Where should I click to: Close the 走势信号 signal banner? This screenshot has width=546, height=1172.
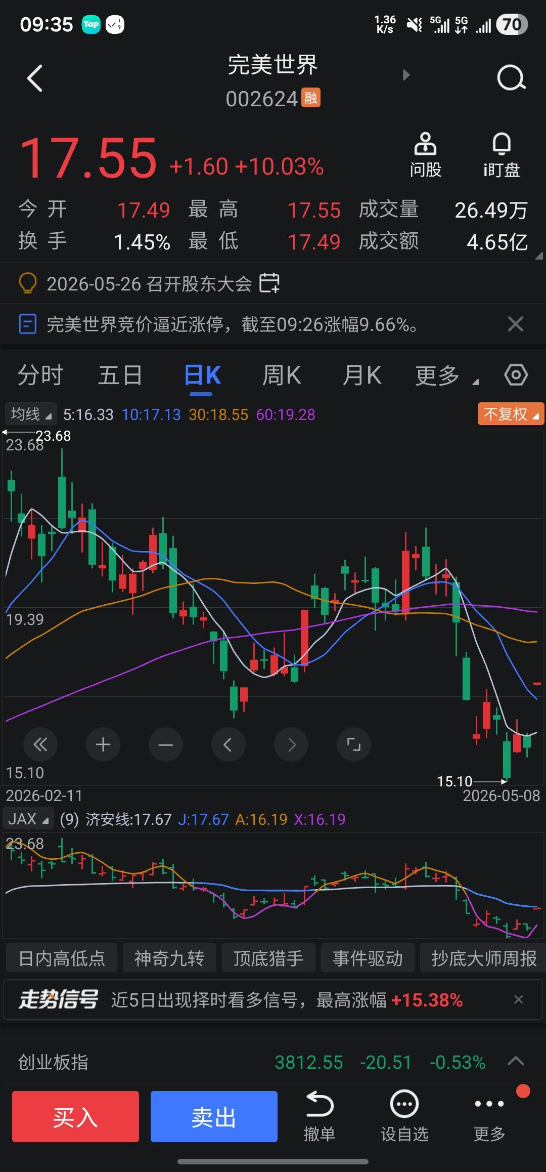(x=518, y=999)
